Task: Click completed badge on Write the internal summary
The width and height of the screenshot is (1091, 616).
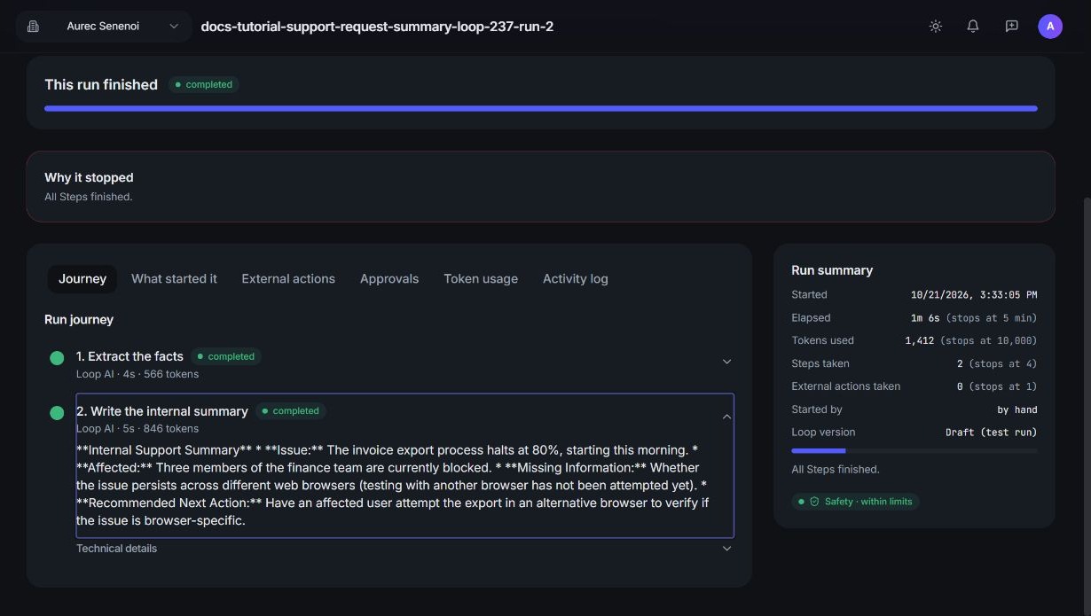Action: click(291, 411)
